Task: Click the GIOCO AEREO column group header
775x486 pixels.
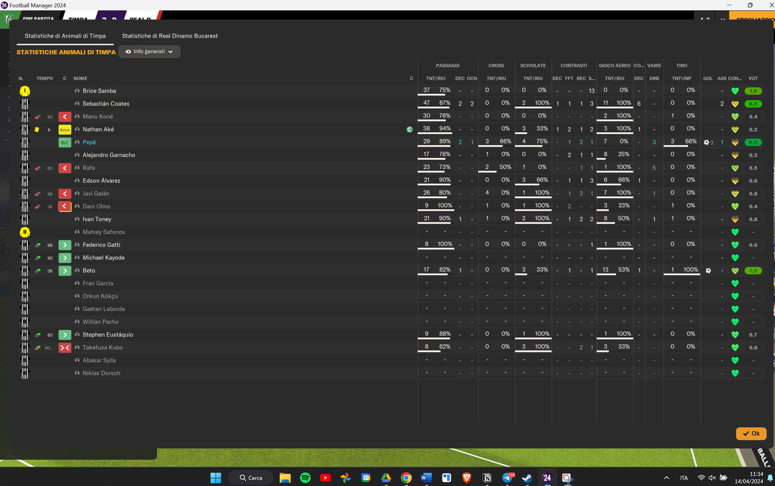Action: [614, 66]
